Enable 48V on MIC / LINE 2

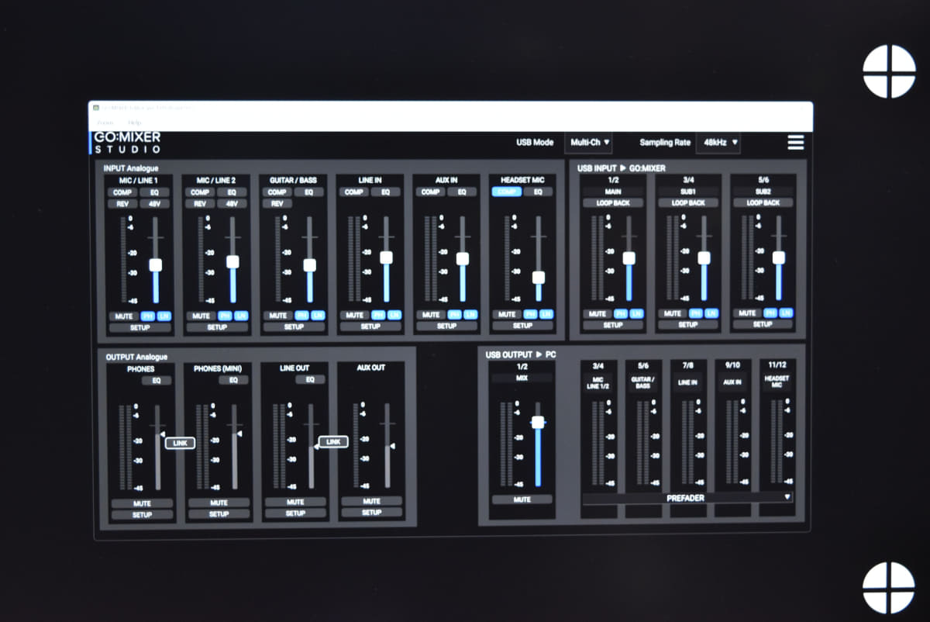(x=232, y=204)
